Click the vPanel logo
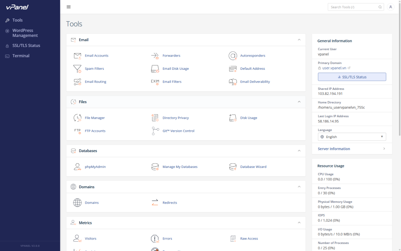This screenshot has height=251, width=401. coord(17,7)
